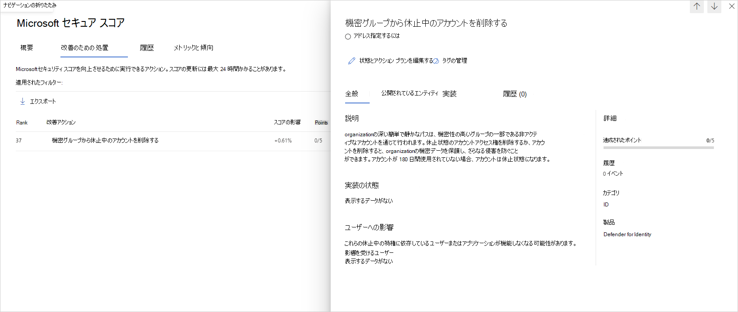Open the 履歴 (0) tab in panel
Screen dimensions: 738x312
pyautogui.click(x=515, y=94)
